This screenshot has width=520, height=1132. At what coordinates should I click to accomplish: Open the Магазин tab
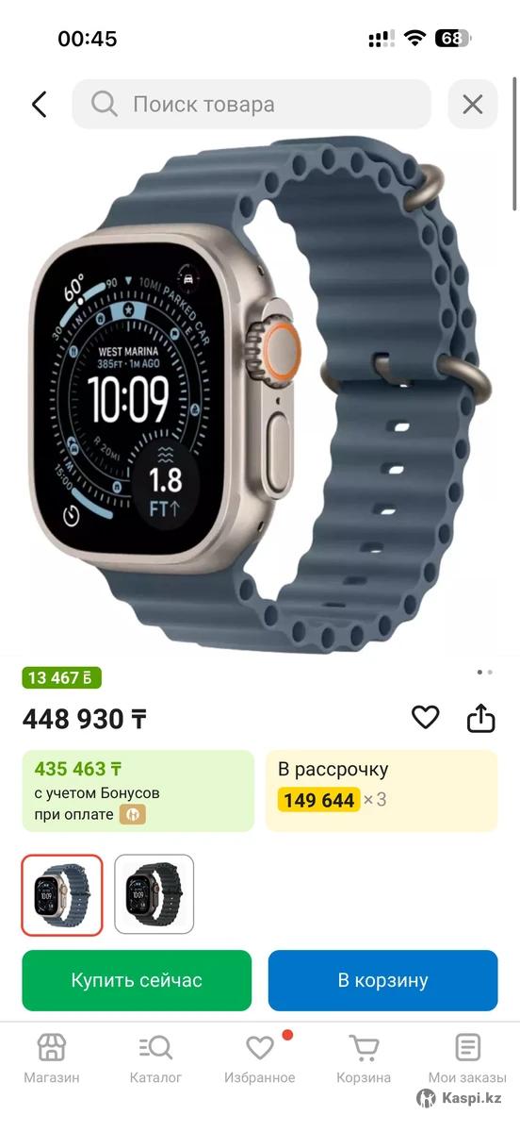pos(52,1058)
